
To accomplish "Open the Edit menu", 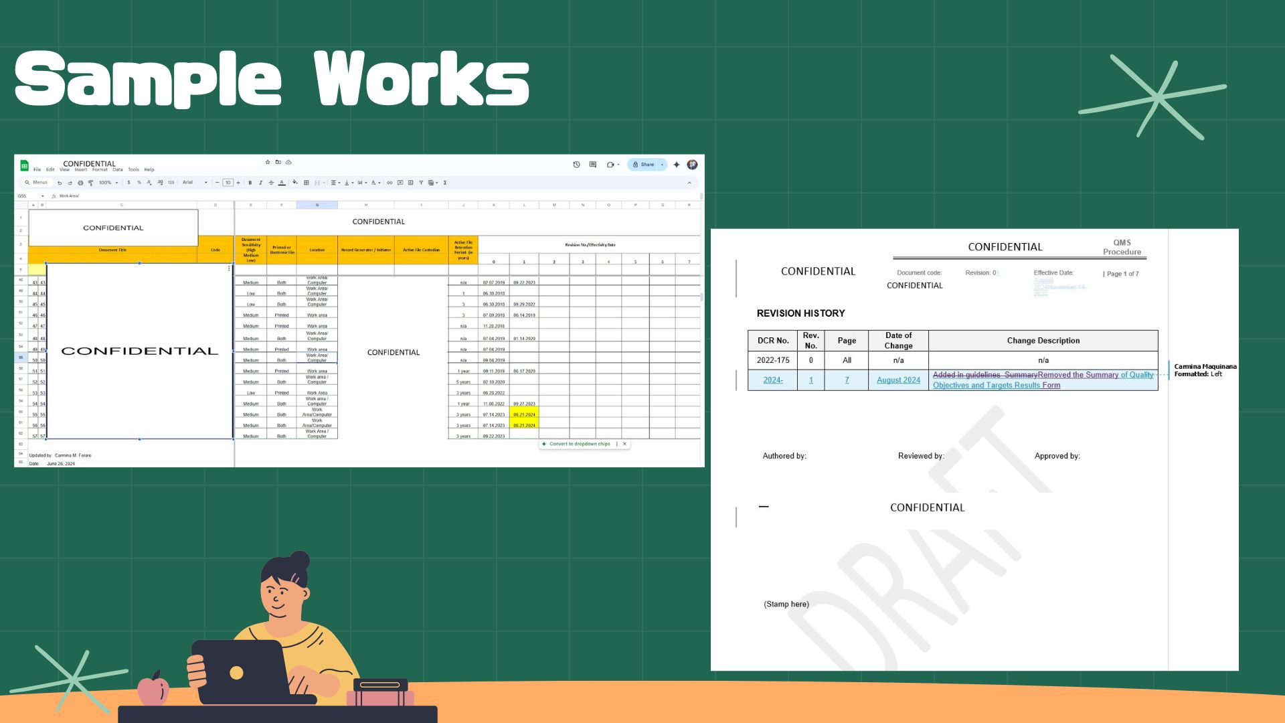I will point(50,169).
